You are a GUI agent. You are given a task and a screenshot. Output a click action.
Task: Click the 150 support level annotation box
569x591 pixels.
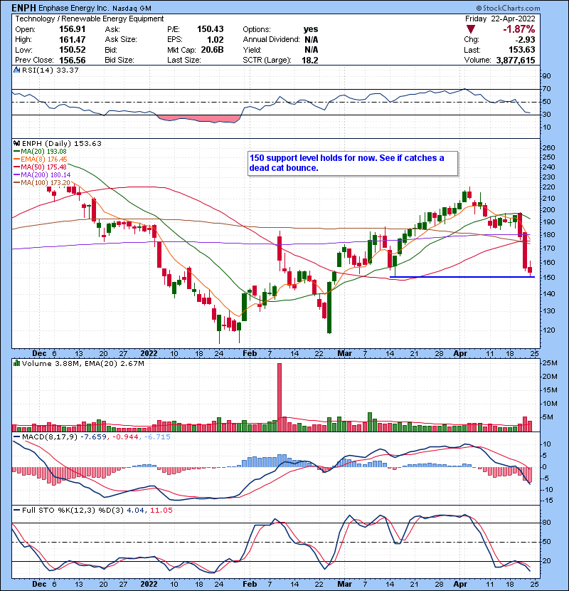[353, 163]
